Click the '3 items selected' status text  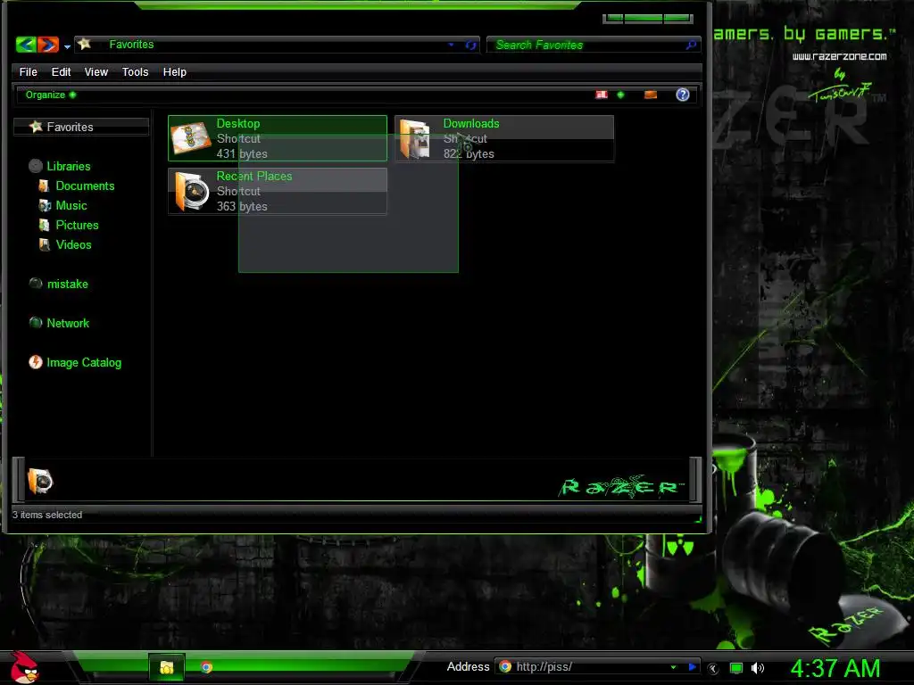47,515
